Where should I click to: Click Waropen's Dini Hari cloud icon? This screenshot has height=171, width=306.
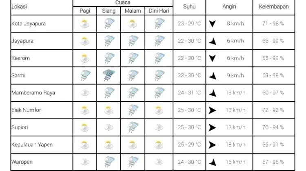coord(159,162)
